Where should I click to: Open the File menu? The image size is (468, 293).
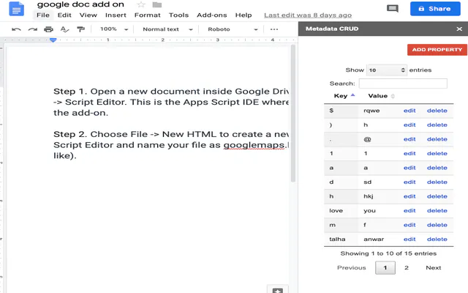[x=43, y=15]
